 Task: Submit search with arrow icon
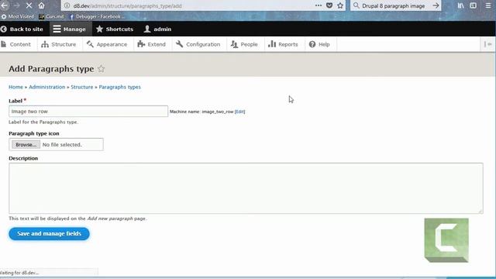(436, 5)
